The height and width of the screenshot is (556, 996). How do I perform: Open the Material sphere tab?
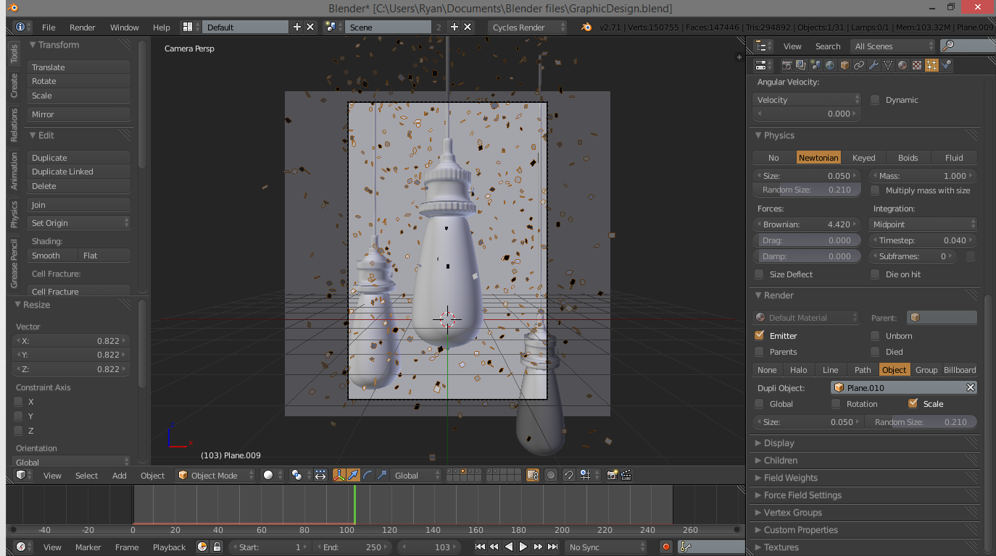point(902,65)
